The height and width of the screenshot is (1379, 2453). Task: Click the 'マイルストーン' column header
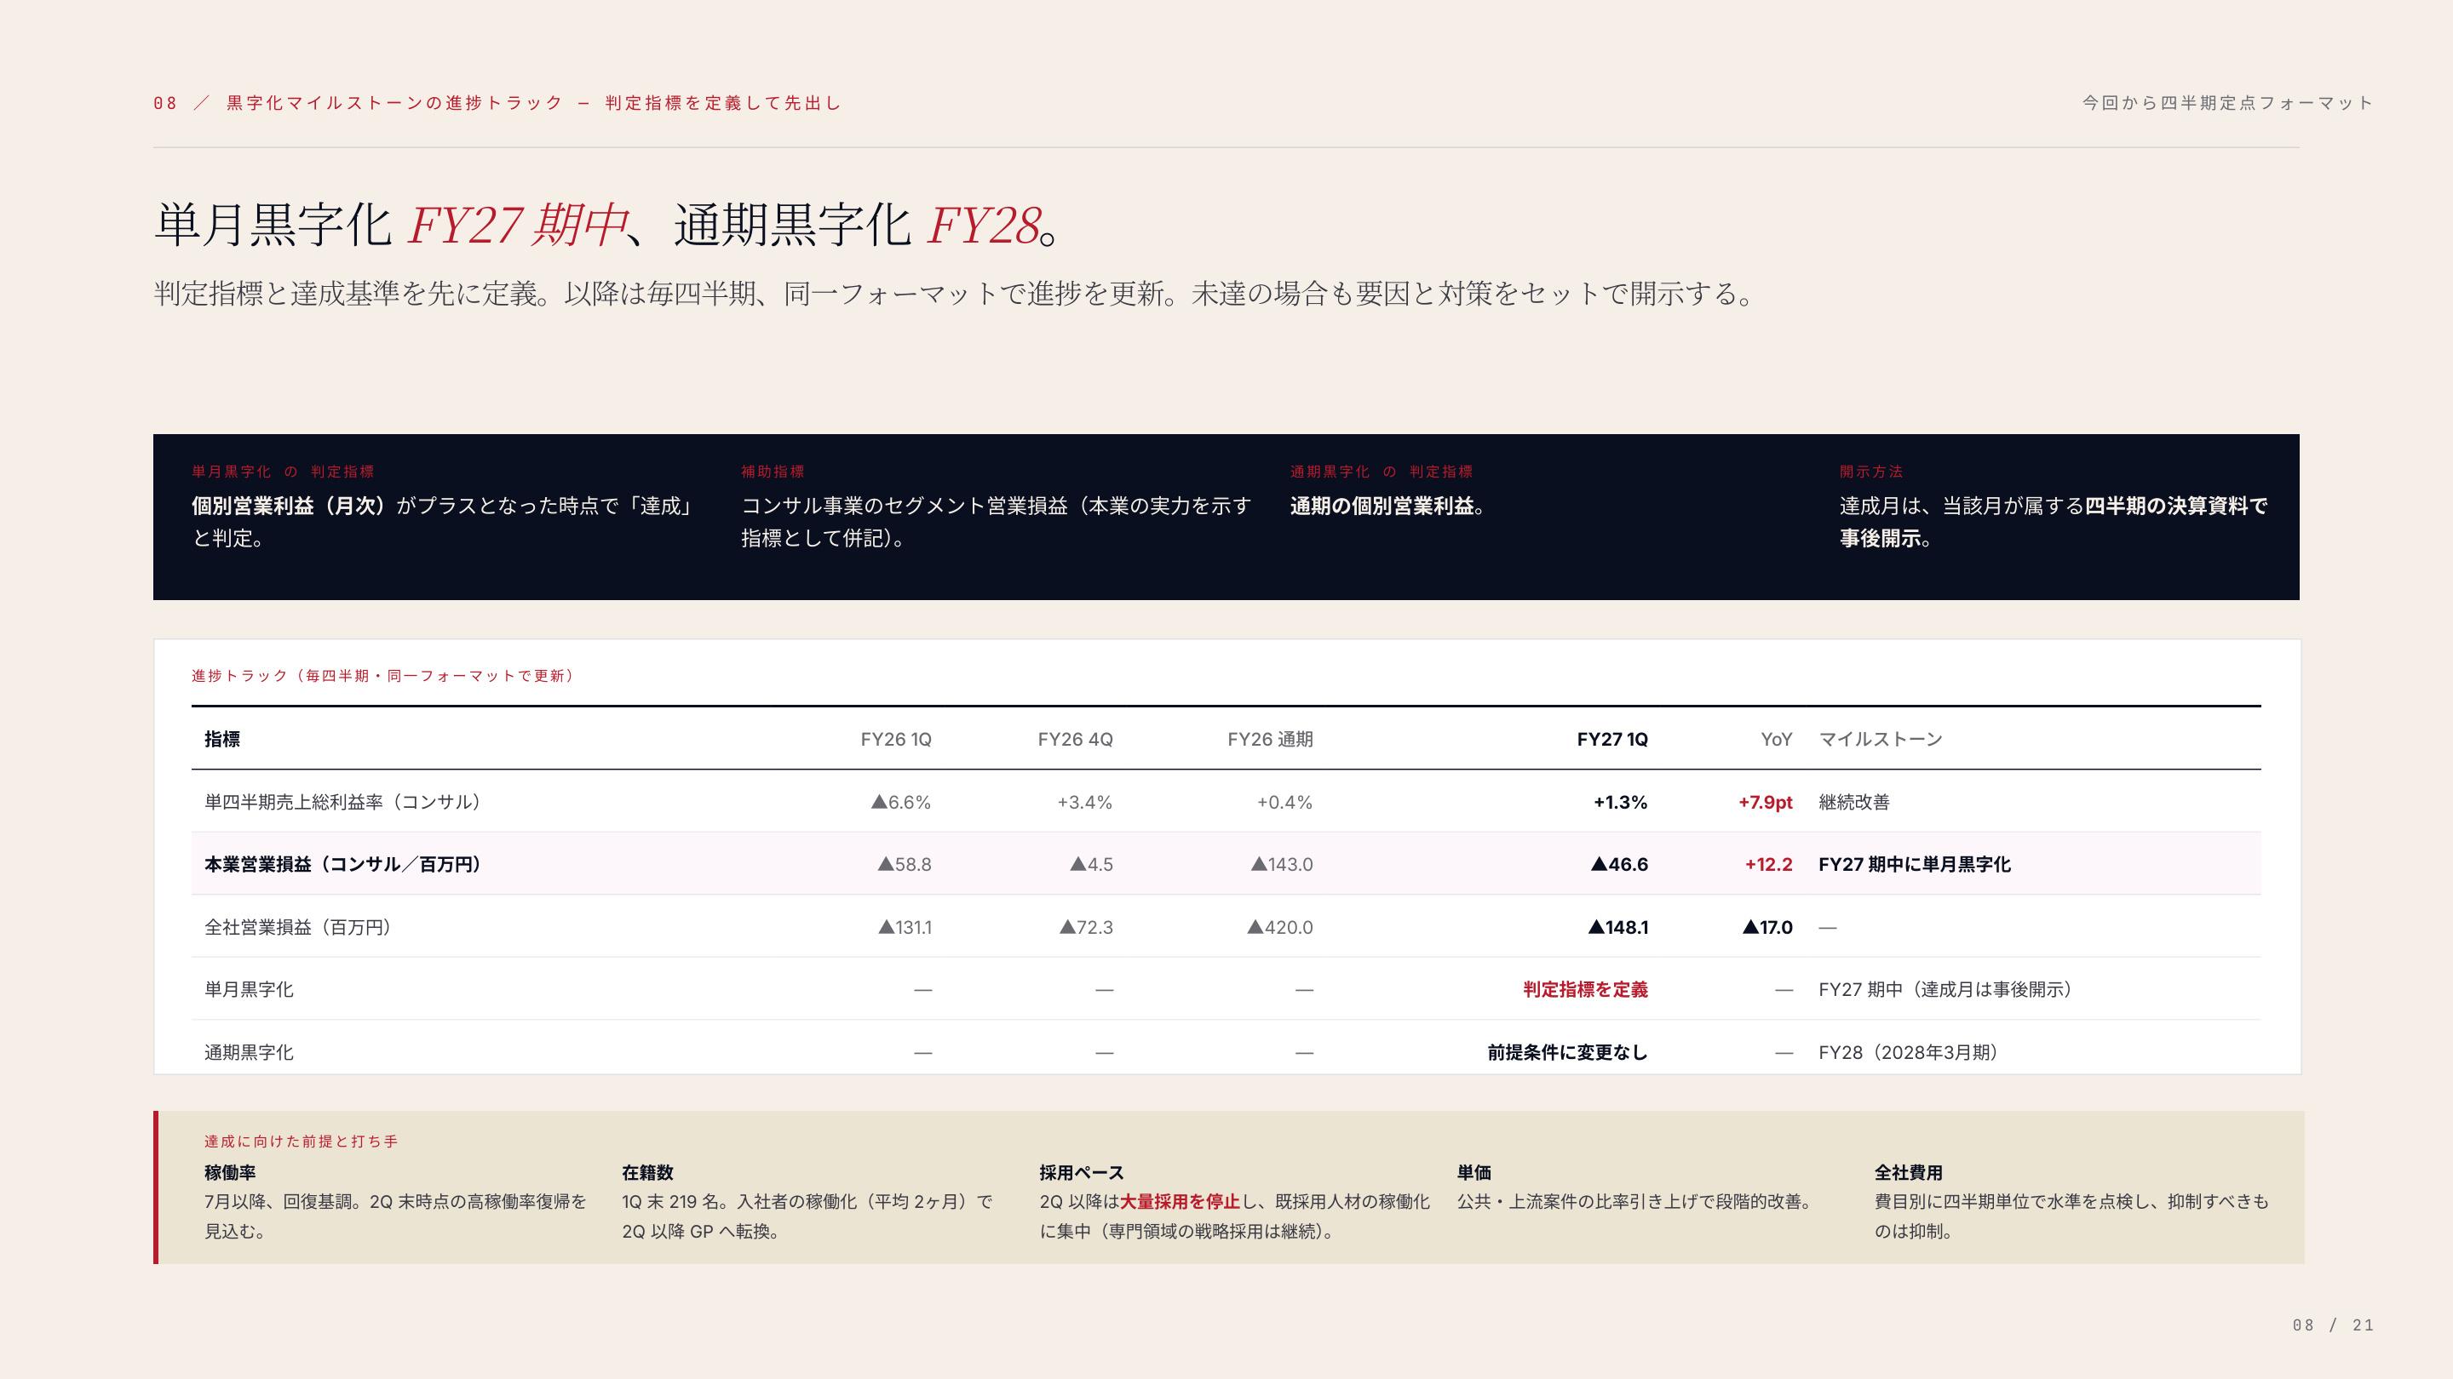1881,740
